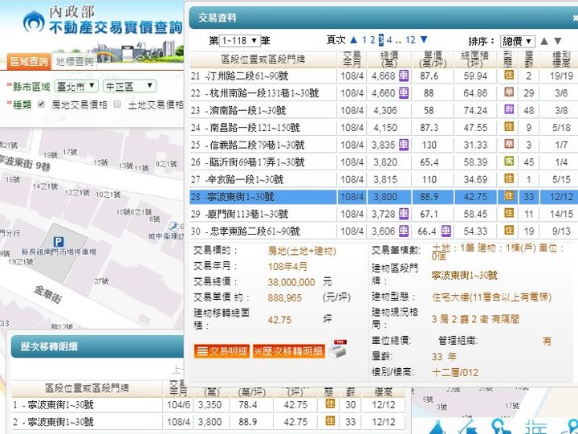Click the type icon in row 24 南昌路
578x434 pixels.
click(x=509, y=127)
